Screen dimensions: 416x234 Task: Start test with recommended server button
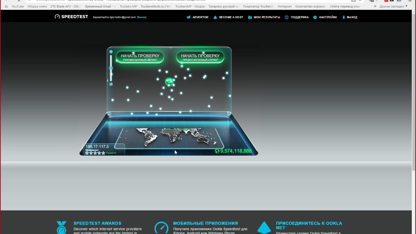click(140, 57)
